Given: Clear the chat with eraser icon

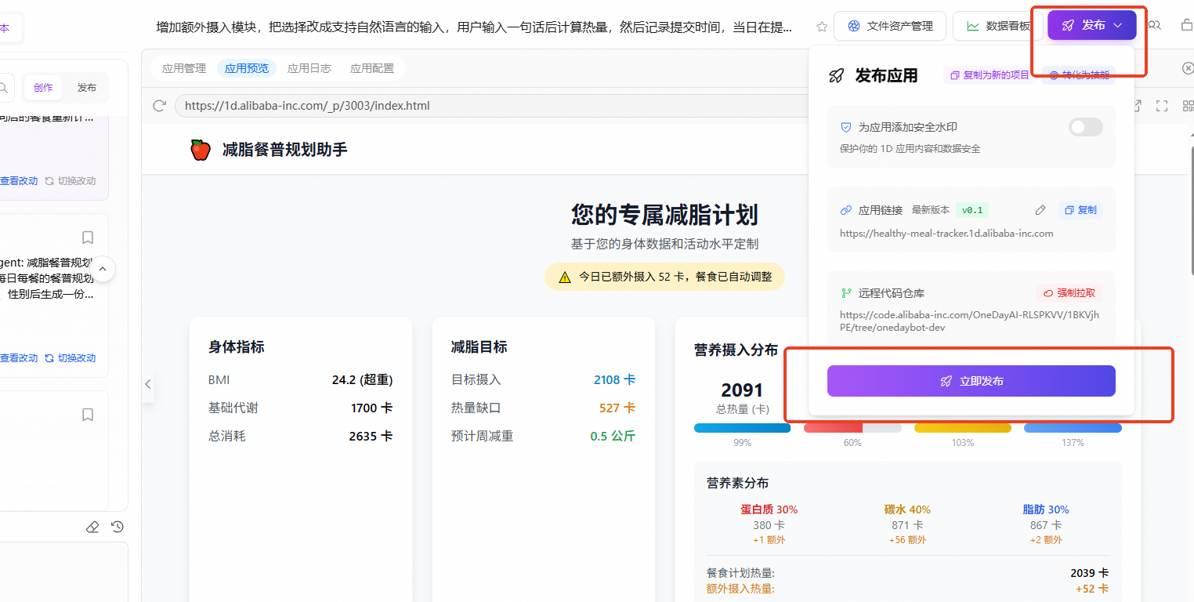Looking at the screenshot, I should click(92, 527).
